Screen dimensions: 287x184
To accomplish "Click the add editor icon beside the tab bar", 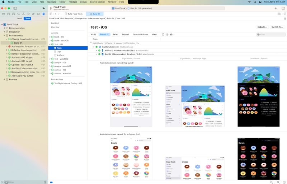I will coord(285,14).
